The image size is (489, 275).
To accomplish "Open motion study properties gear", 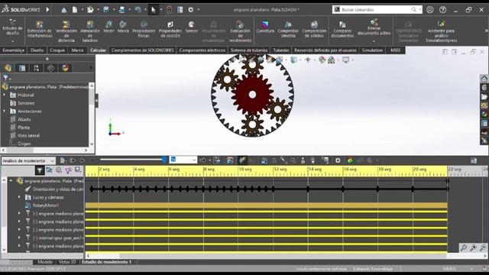I will 338,160.
